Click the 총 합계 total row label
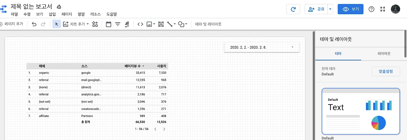The width and height of the screenshot is (407, 140). point(86,122)
